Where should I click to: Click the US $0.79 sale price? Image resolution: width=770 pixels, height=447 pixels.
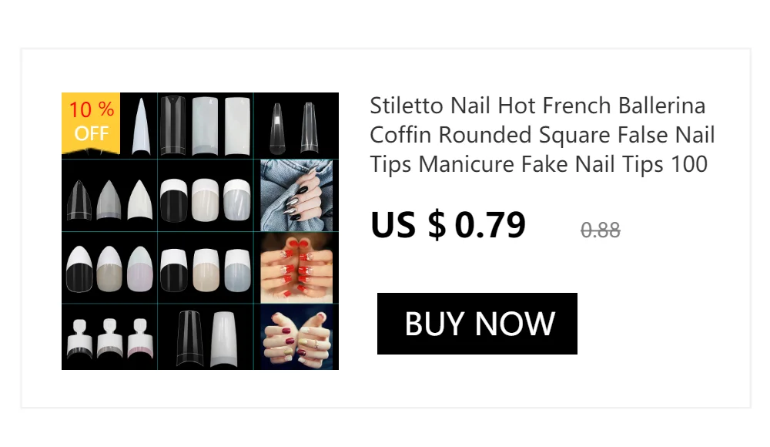[448, 225]
